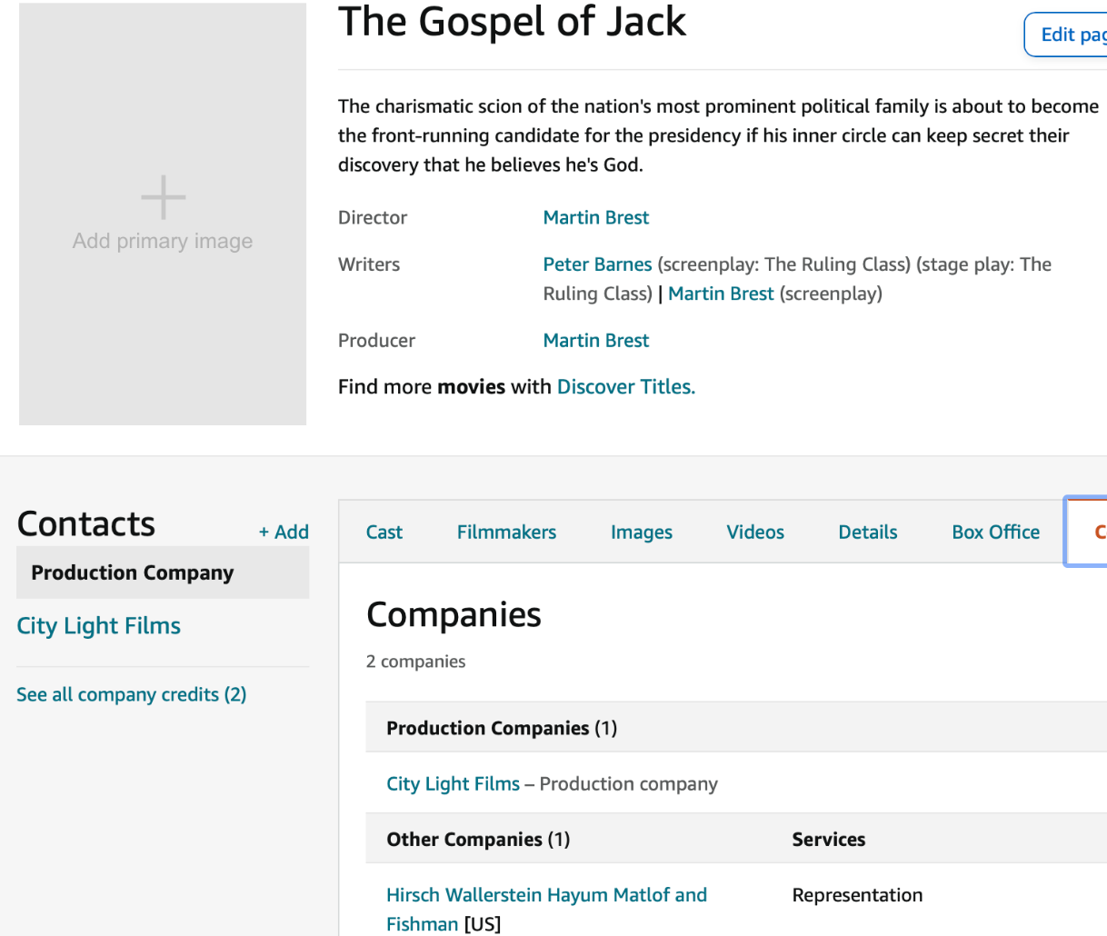Click the Services column header
The height and width of the screenshot is (936, 1107).
point(829,840)
